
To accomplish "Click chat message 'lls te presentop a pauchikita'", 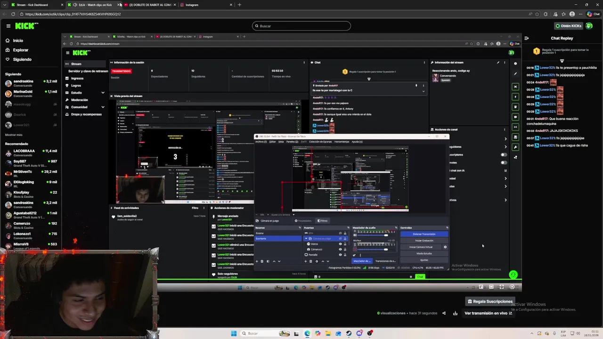I will (576, 67).
